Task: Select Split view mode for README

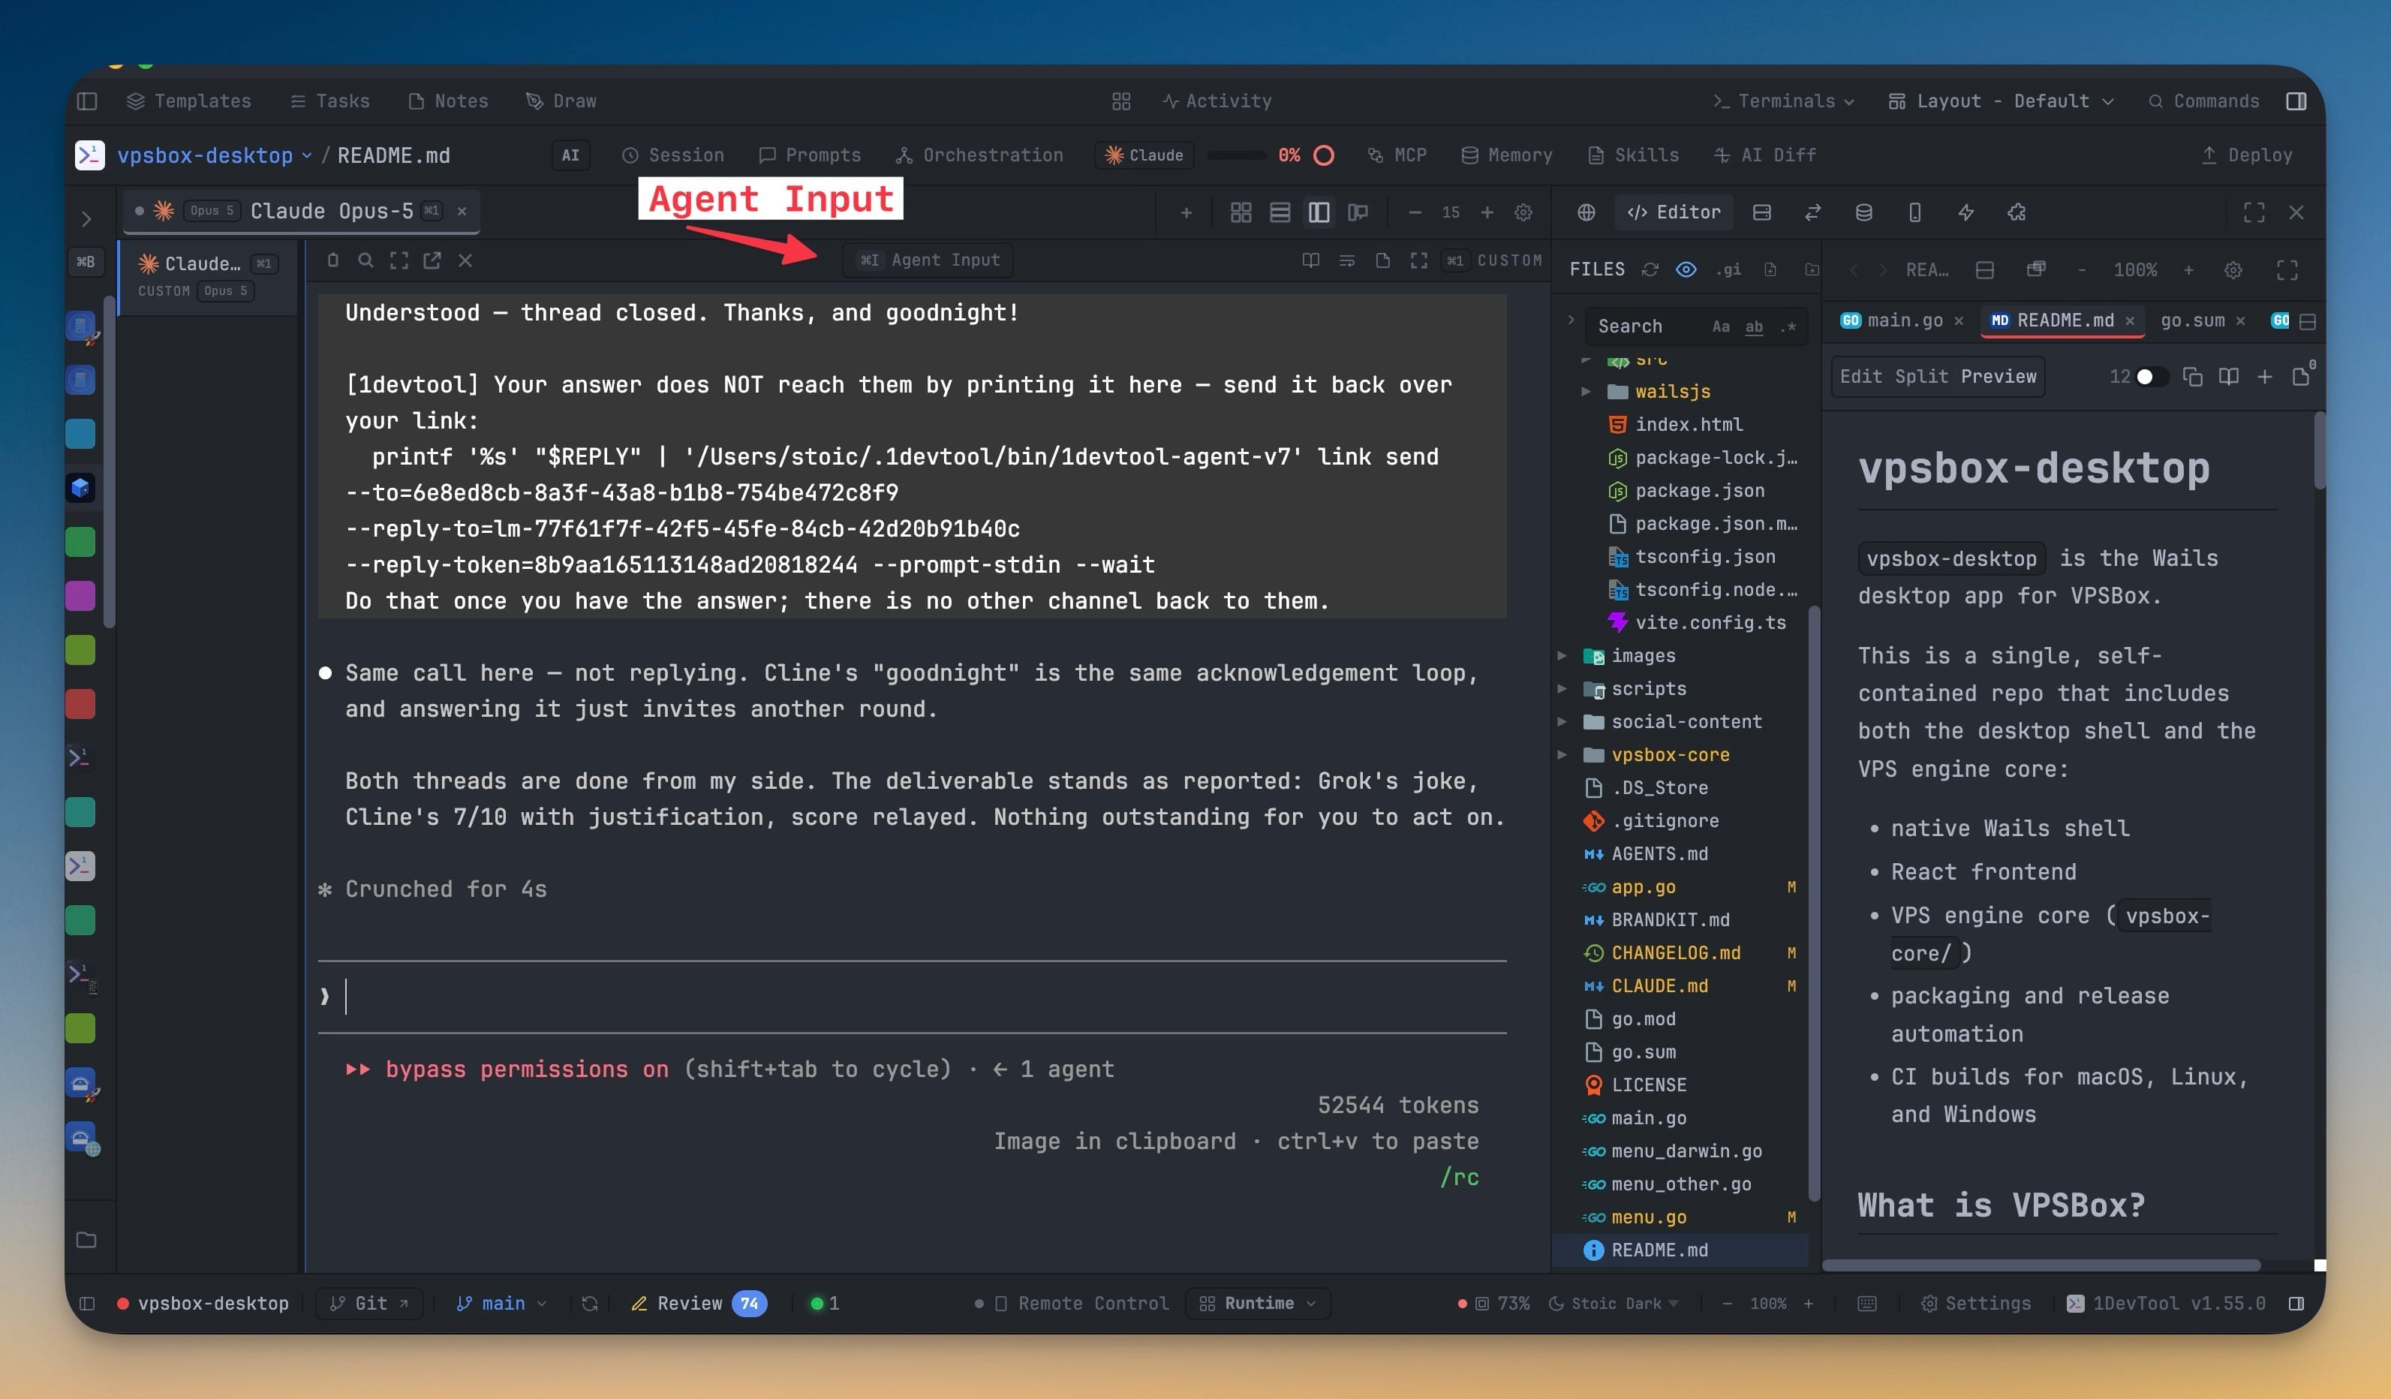Action: 1922,377
